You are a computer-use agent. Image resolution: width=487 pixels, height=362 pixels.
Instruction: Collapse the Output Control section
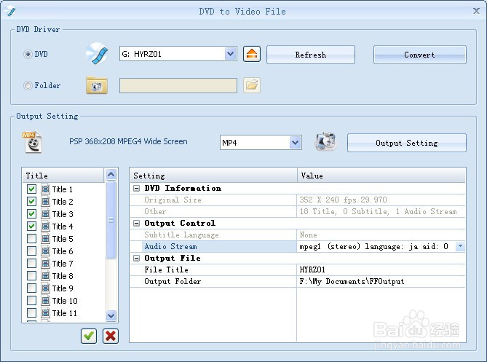coord(136,223)
